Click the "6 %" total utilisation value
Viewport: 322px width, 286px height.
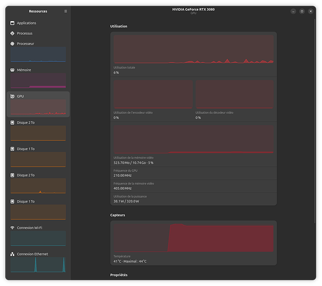click(x=116, y=73)
